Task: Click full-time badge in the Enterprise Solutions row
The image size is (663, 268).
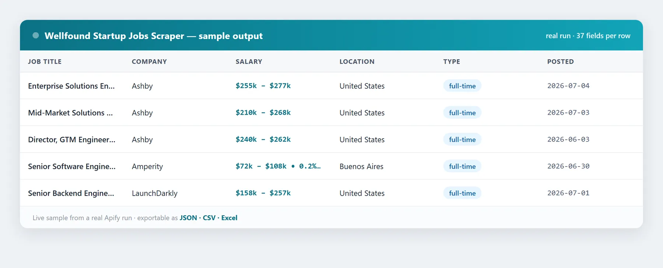Action: (462, 86)
